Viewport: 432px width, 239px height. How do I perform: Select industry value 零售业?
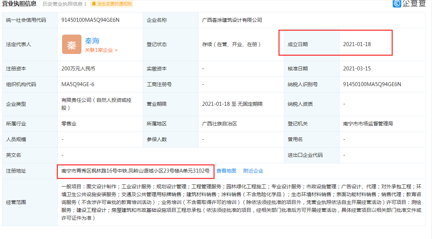69,124
